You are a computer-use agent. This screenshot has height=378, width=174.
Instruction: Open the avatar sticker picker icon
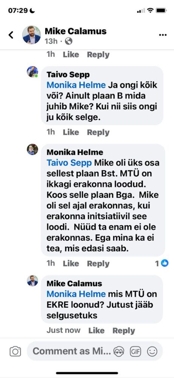pos(119,352)
